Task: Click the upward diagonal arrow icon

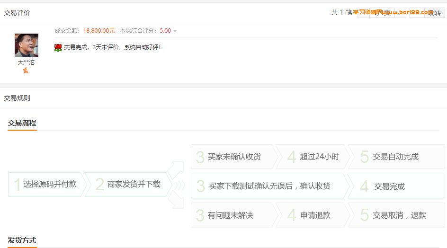Action: tap(176, 170)
